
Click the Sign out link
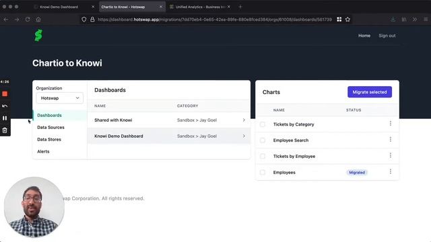(387, 36)
